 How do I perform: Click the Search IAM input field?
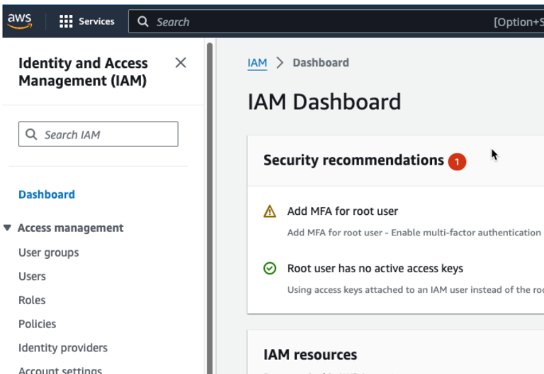click(98, 134)
